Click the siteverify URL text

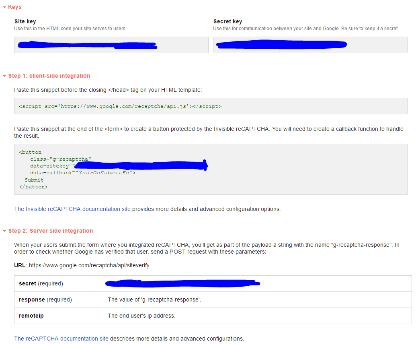pos(89,265)
